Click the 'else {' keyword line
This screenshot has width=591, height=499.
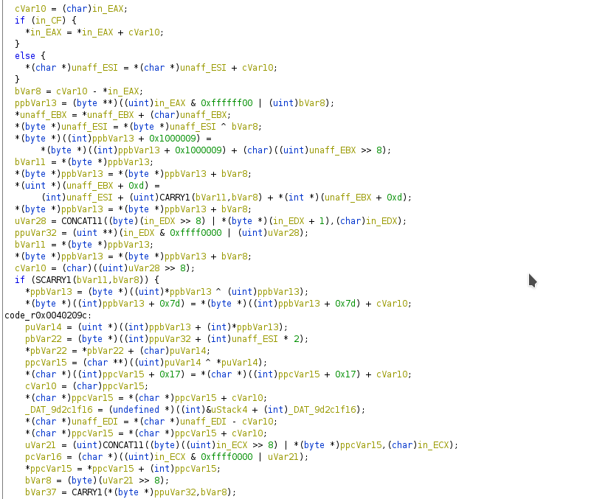[30, 56]
